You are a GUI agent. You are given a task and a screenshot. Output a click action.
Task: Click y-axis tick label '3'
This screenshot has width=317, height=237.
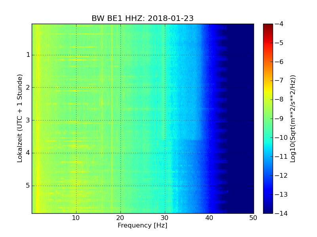[x=28, y=120]
